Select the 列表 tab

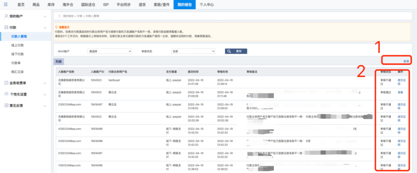click(x=58, y=62)
